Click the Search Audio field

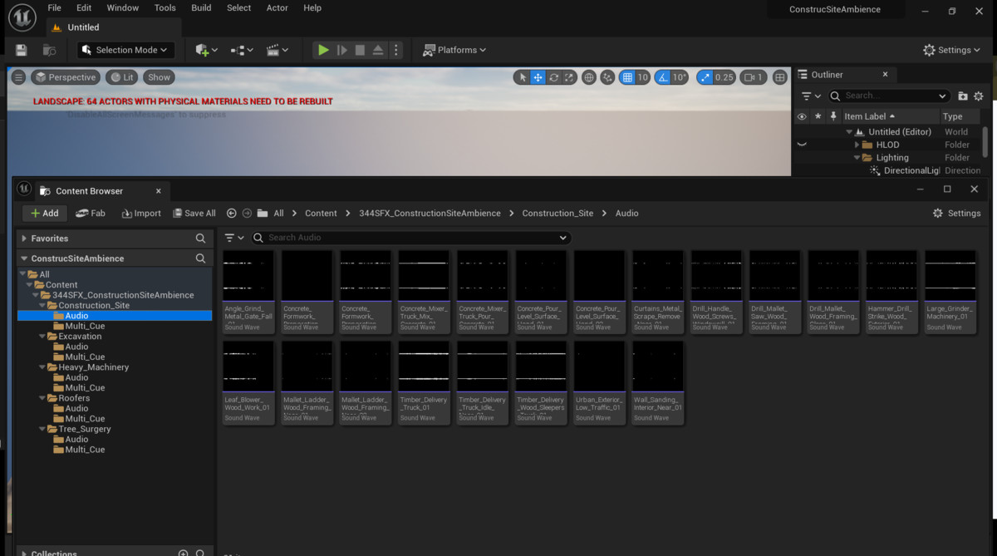click(411, 238)
